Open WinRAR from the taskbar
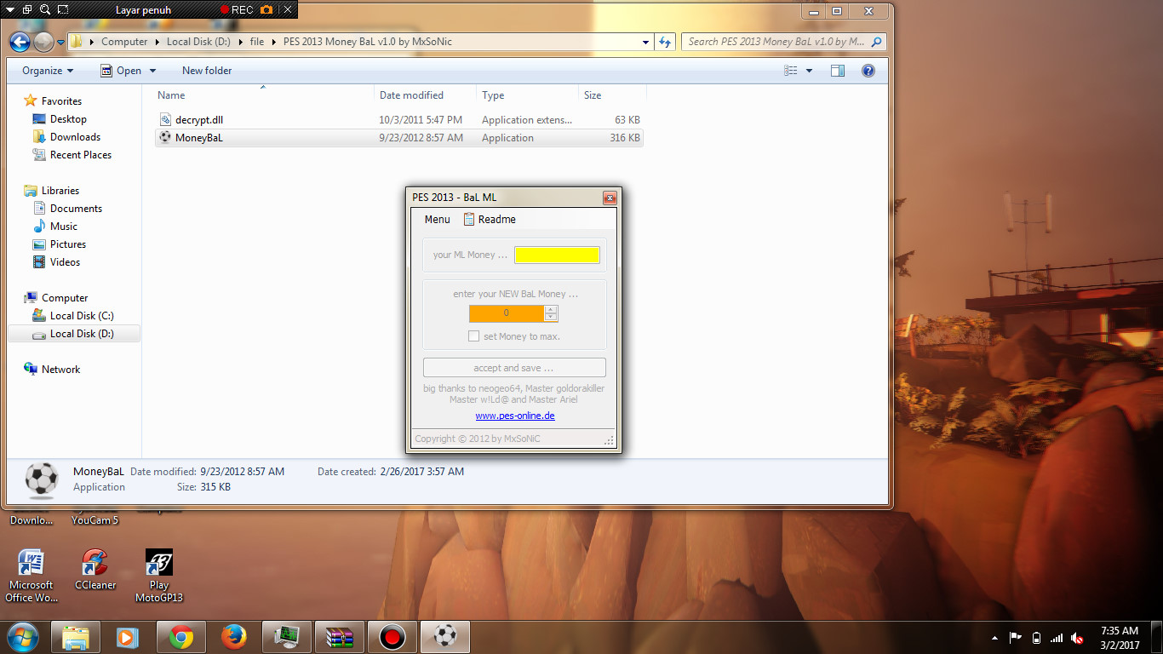The height and width of the screenshot is (654, 1163). tap(339, 637)
